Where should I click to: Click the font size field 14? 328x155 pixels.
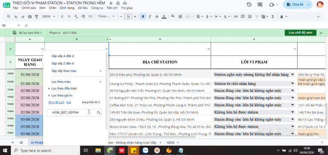click(x=128, y=17)
